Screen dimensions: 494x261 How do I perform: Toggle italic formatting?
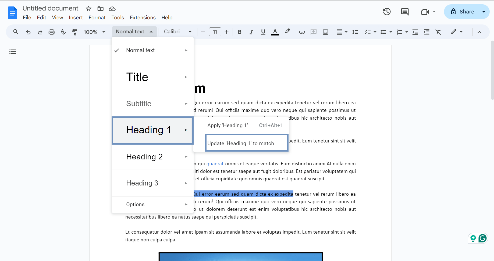tap(251, 32)
